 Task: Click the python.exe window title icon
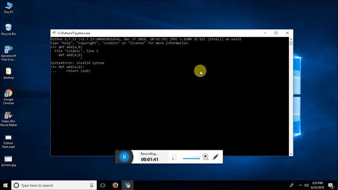pos(54,33)
